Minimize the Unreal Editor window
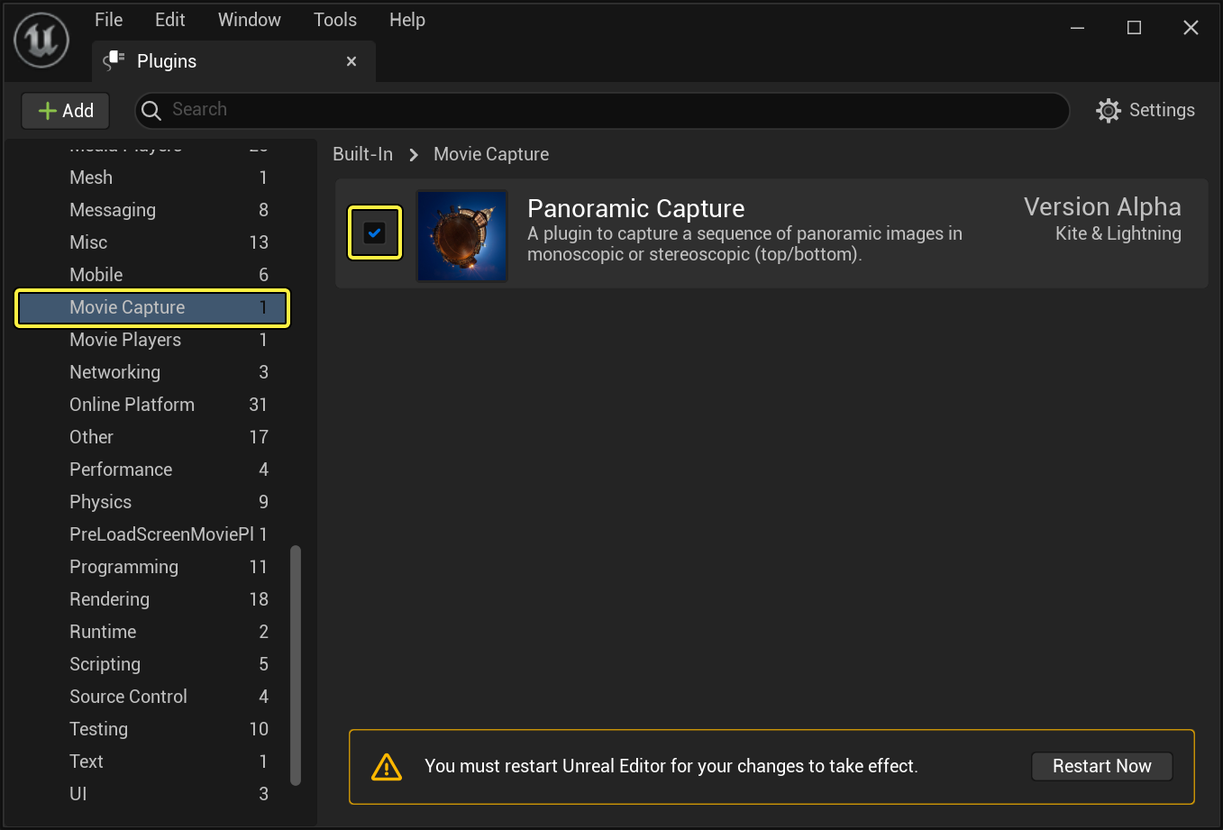1223x830 pixels. [x=1077, y=28]
